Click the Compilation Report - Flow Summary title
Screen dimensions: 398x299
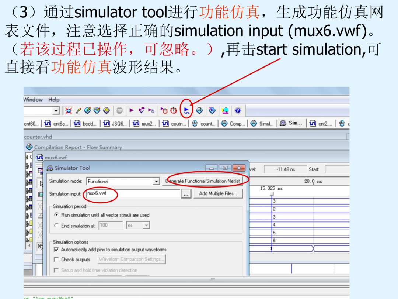[78, 147]
